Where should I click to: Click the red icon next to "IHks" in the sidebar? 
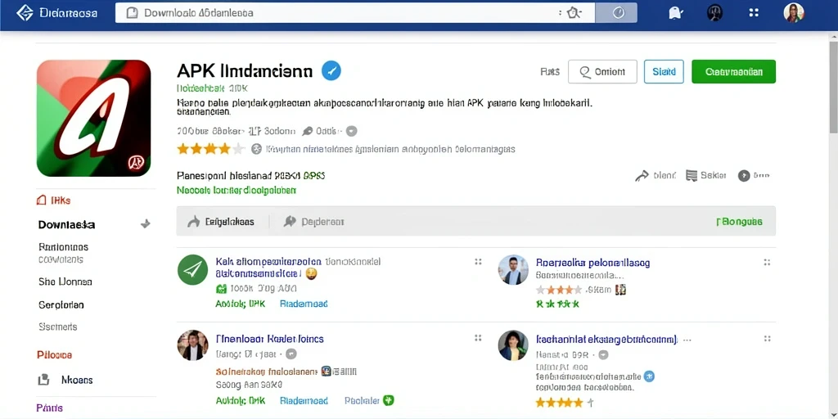point(41,200)
